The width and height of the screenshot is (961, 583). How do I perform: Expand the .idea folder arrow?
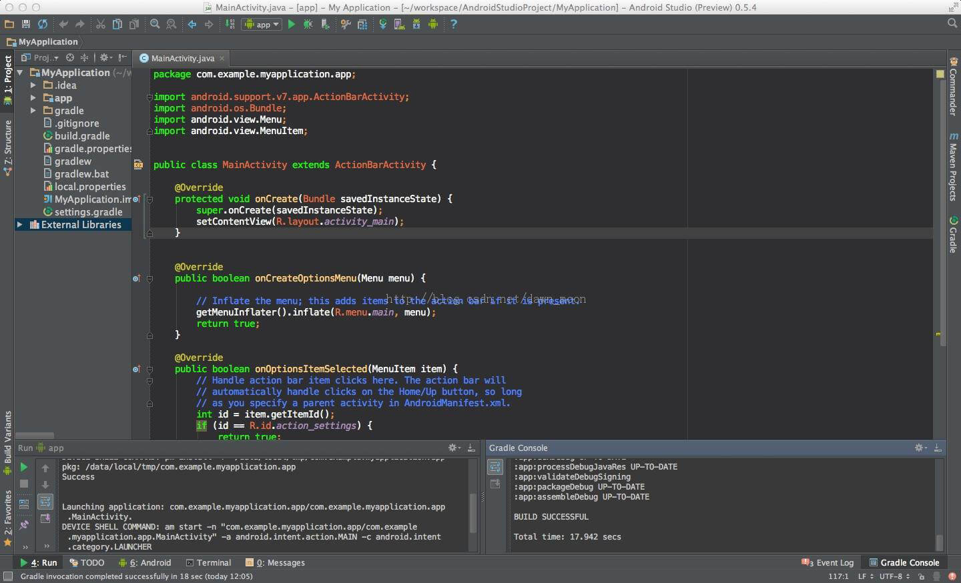[x=33, y=85]
